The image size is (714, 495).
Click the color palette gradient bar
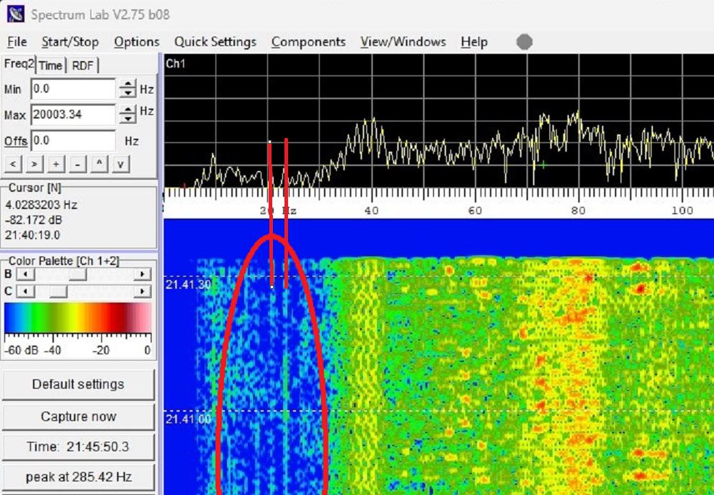click(78, 318)
